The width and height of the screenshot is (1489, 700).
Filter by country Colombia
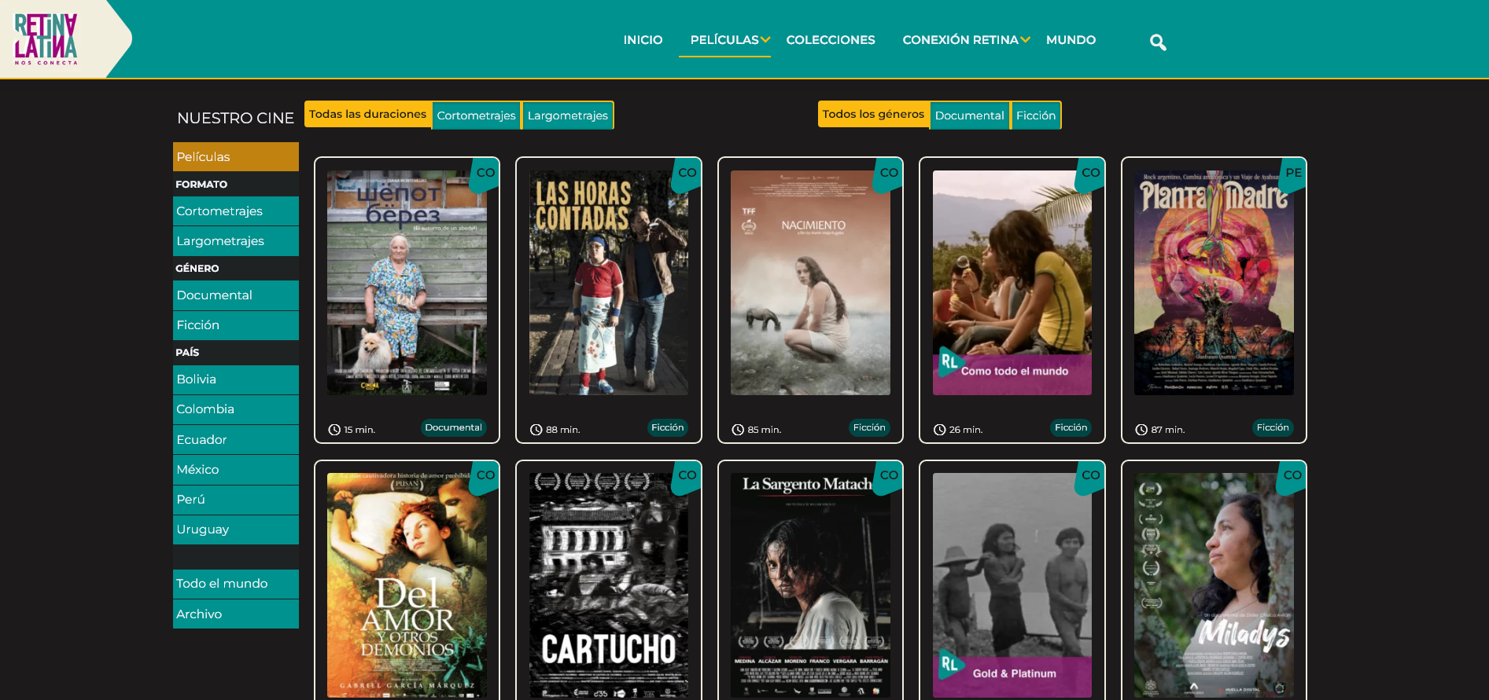[236, 409]
